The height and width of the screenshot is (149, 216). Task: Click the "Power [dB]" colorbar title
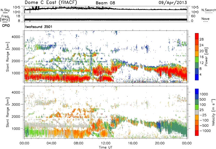pyautogui.click(x=206, y=57)
